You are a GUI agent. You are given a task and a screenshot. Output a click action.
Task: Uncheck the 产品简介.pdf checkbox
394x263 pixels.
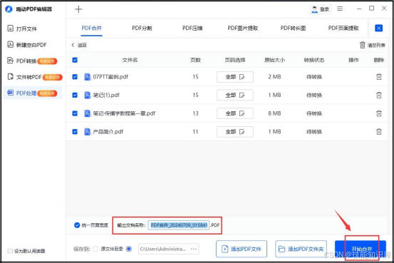tap(75, 131)
